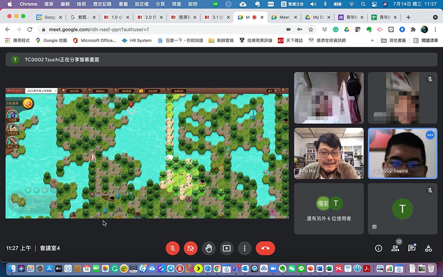Reload the current page
Screen dimensions: 443x277
(30, 29)
